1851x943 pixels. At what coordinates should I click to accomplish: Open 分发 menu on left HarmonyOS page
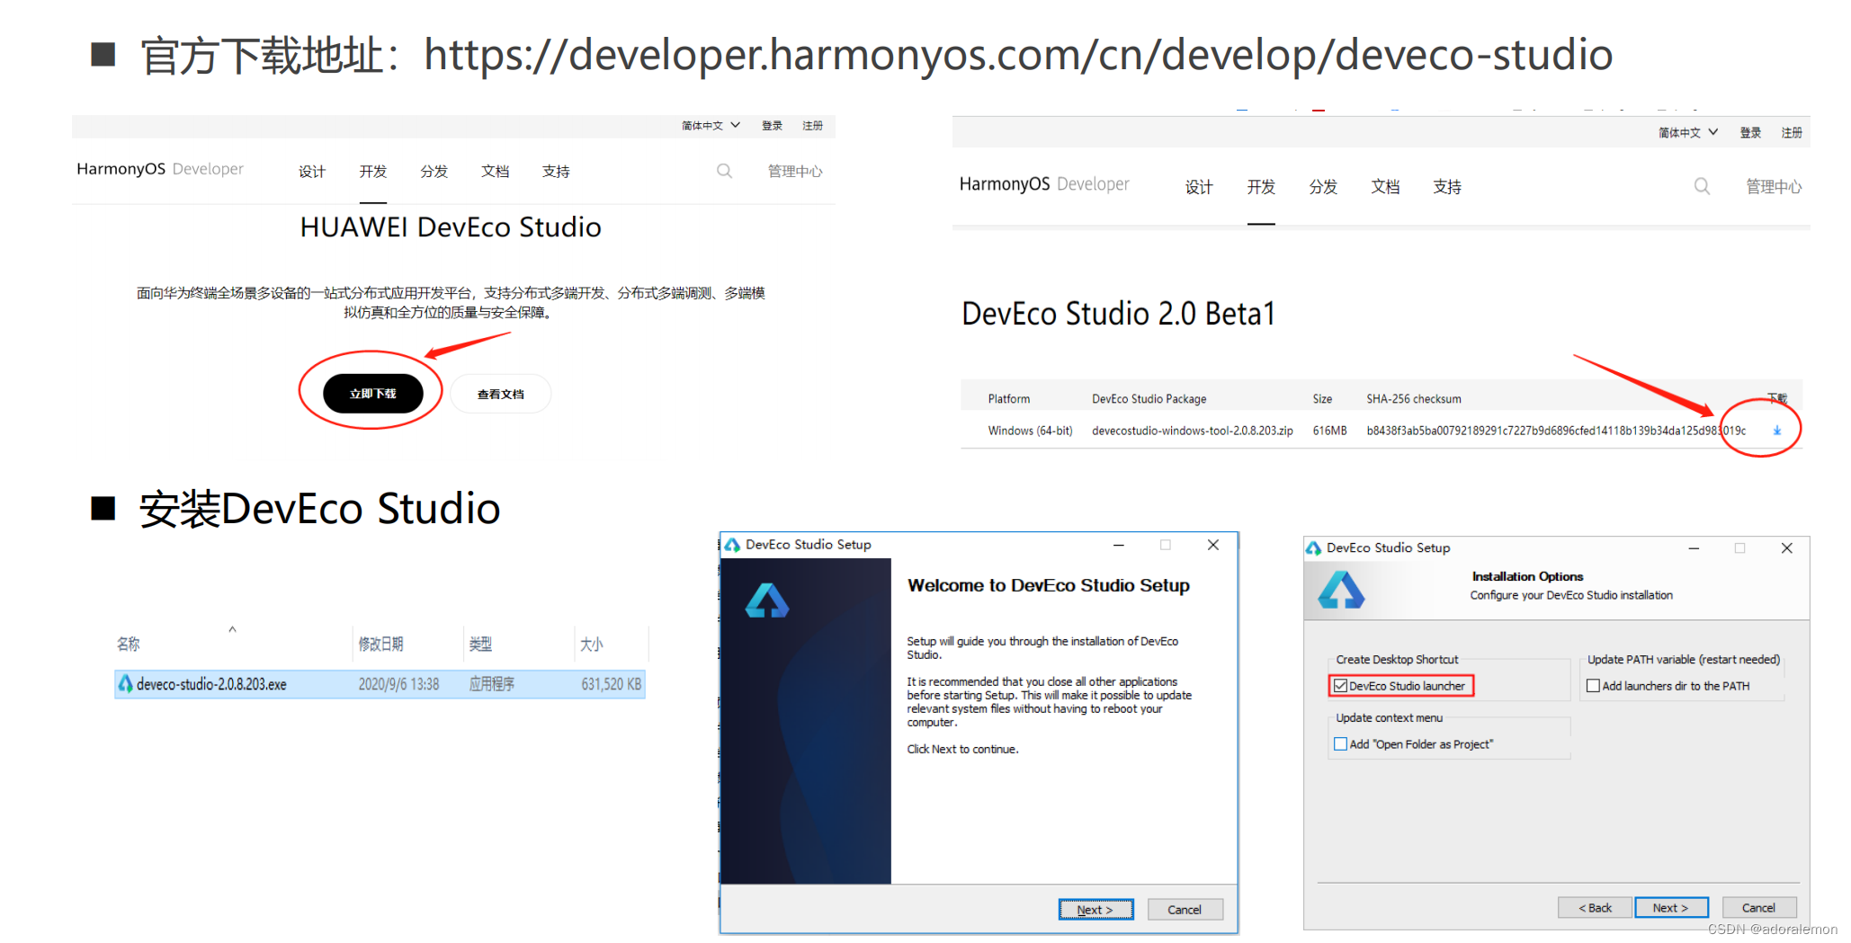pyautogui.click(x=434, y=171)
